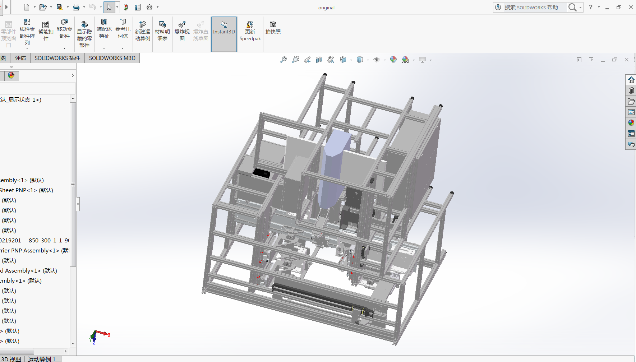The height and width of the screenshot is (362, 636).
Task: Open Bill of Materials (材料明细表)
Action: tap(162, 31)
